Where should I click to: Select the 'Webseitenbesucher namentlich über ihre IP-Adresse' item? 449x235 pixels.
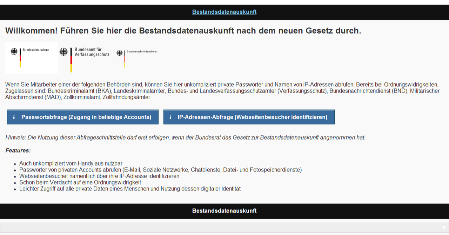(99, 176)
